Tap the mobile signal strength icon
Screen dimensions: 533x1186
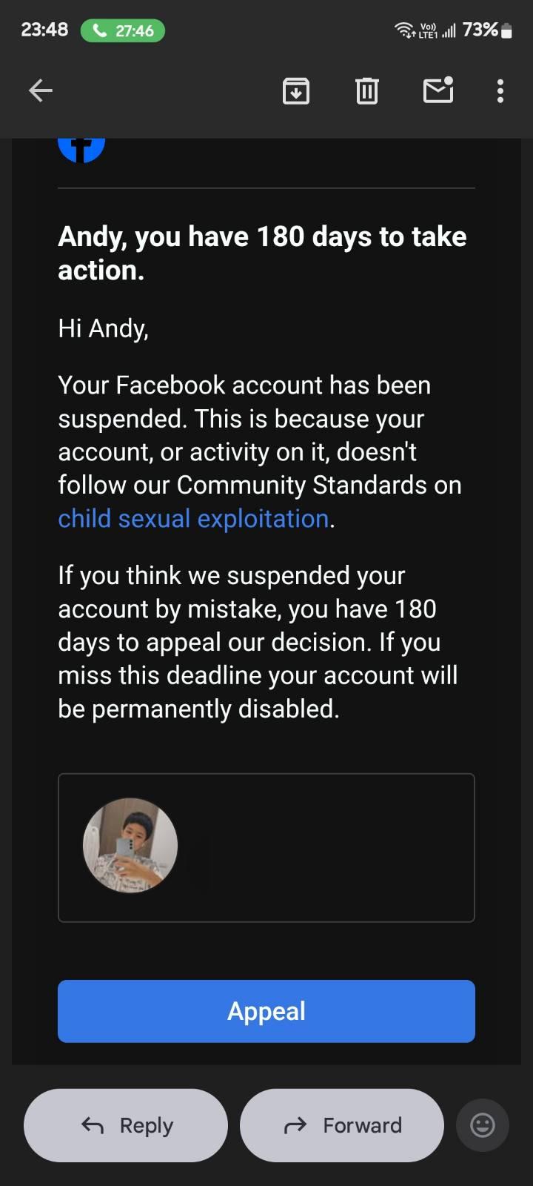pos(448,31)
